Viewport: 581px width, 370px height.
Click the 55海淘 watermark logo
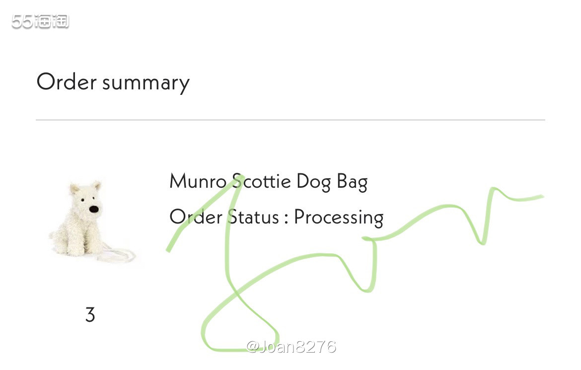[40, 21]
